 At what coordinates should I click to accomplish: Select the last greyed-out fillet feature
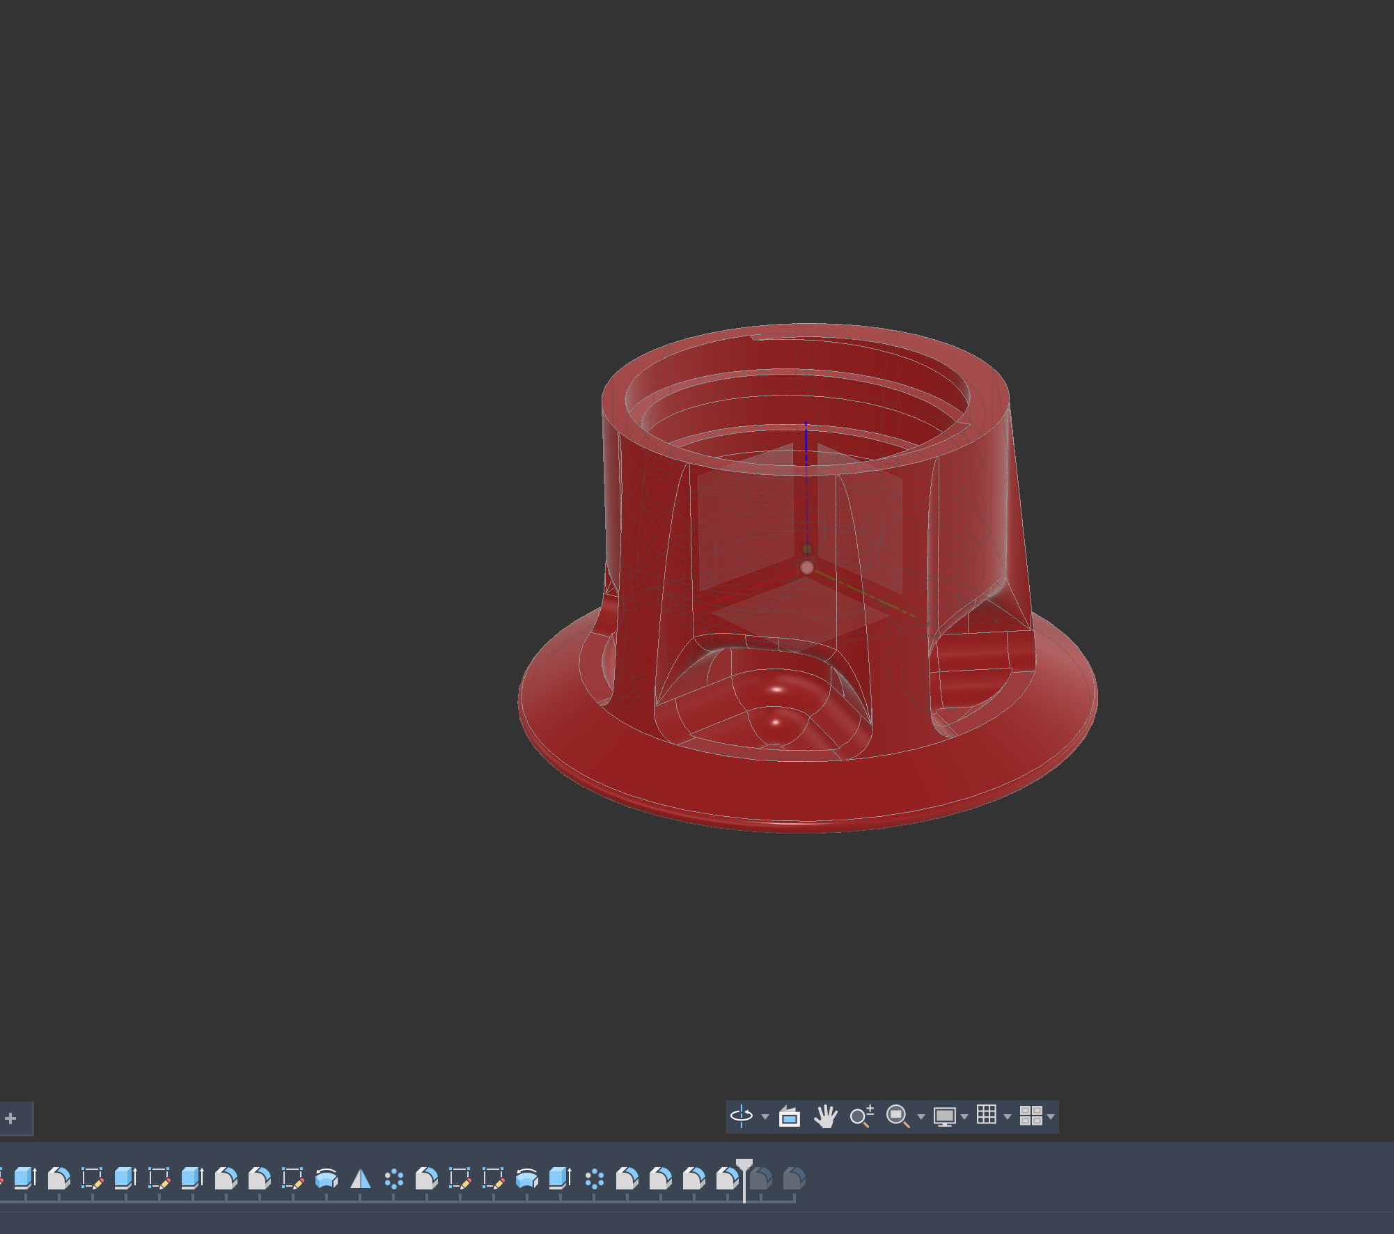click(794, 1178)
